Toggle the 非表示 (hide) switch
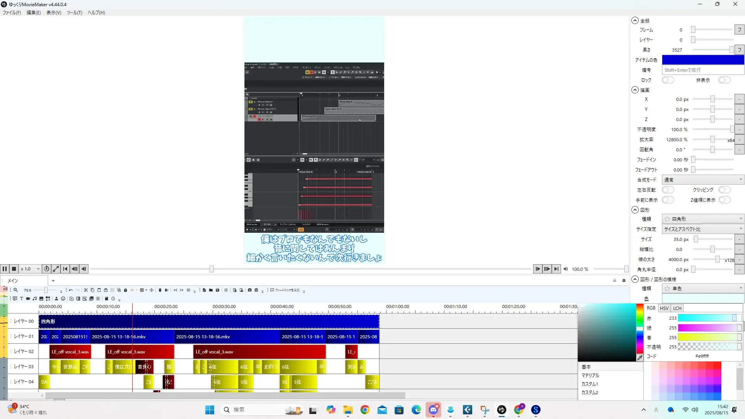The width and height of the screenshot is (745, 419). tap(724, 80)
